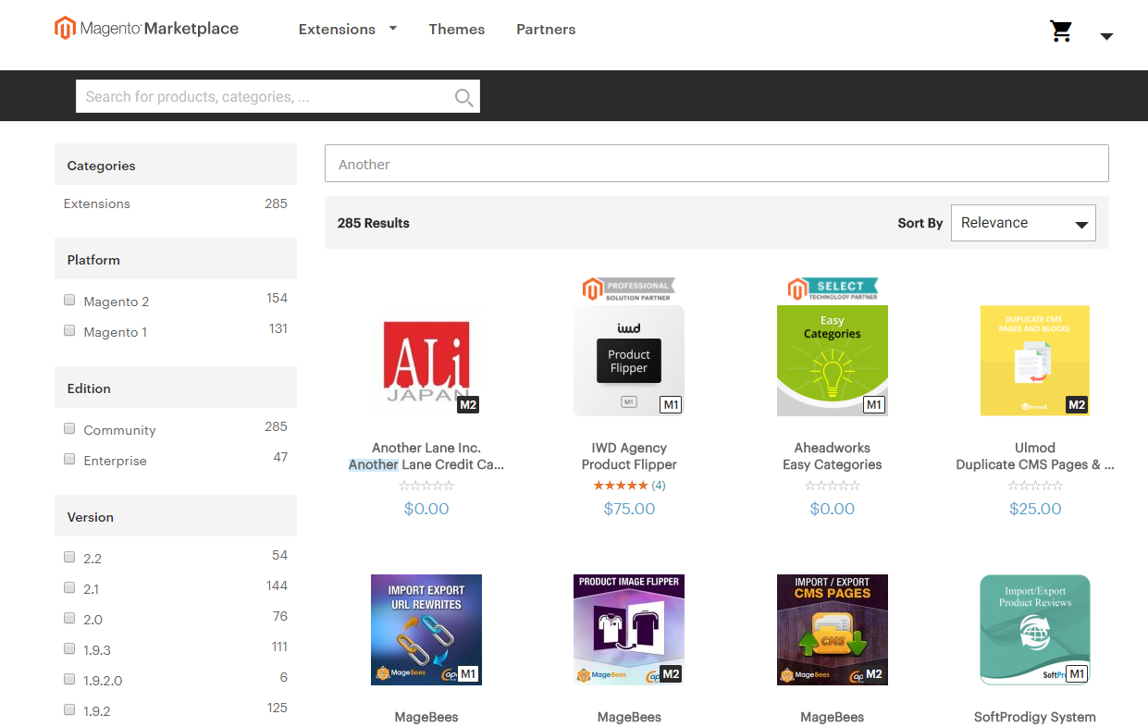Go to the Partners menu item
Screen dimensions: 1148x727
point(546,30)
